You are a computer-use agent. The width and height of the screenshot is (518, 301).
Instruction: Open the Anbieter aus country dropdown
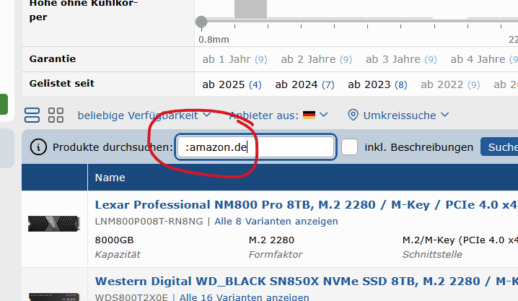click(x=278, y=115)
